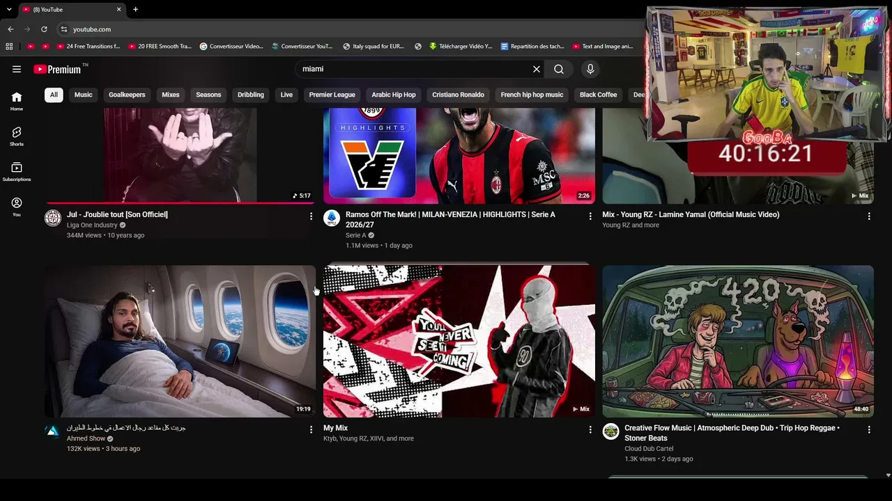
Task: Open Subscriptions in the left sidebar
Action: point(17,172)
